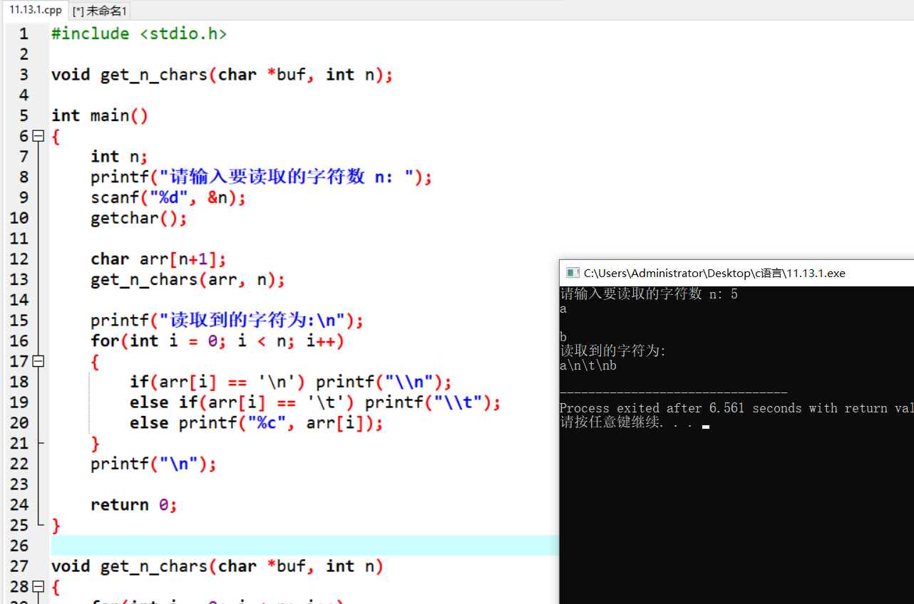This screenshot has height=604, width=914.
Task: Collapse main function fold at line 6
Action: click(x=38, y=136)
